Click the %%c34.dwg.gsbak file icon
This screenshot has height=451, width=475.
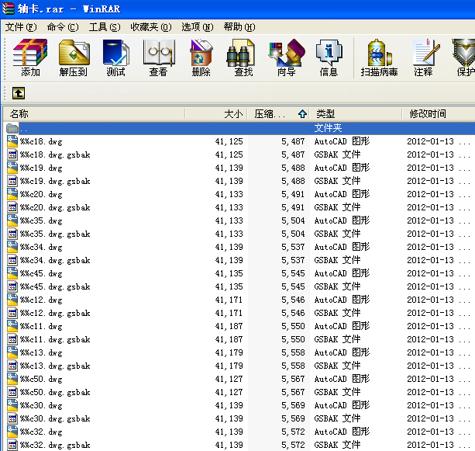12,260
